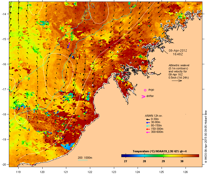Click the colorbar tick value 28
209x174 pixels.
[x=144, y=161]
